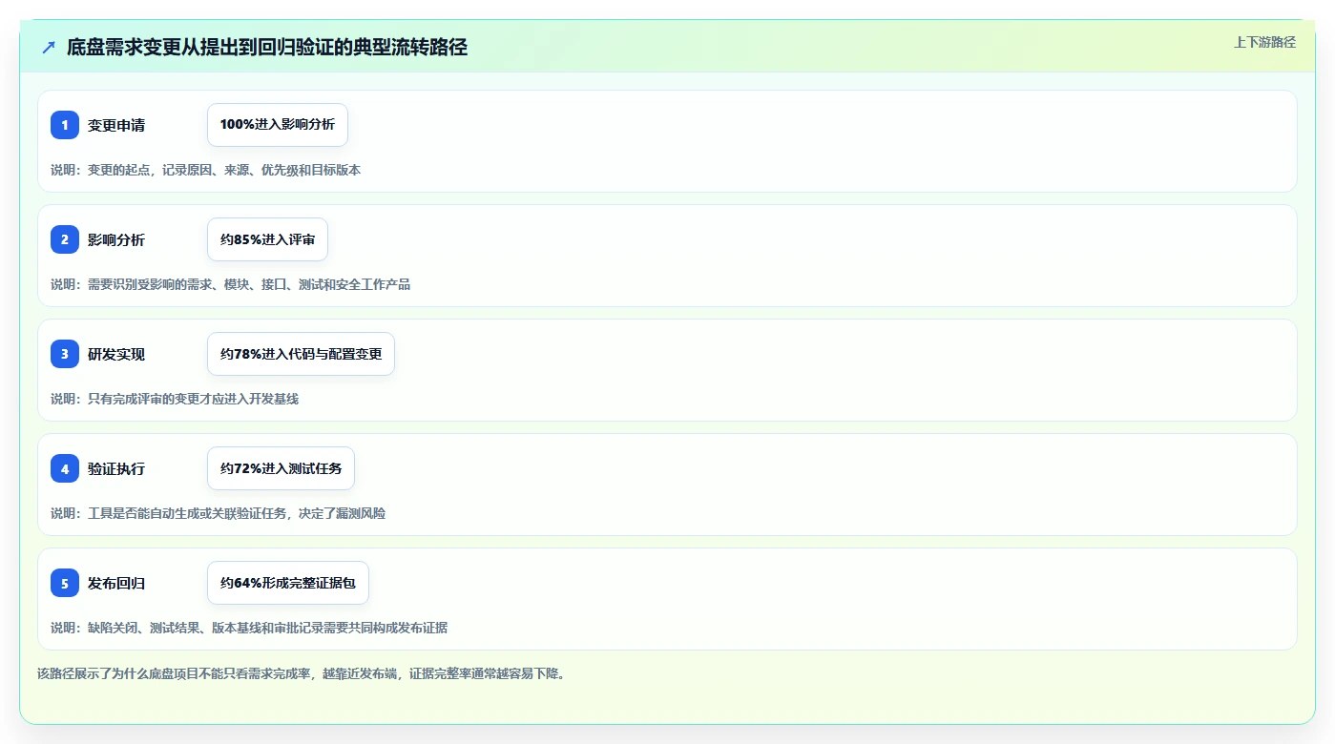This screenshot has width=1335, height=744.
Task: Click the 约85%进入评审 chip
Action: (267, 239)
